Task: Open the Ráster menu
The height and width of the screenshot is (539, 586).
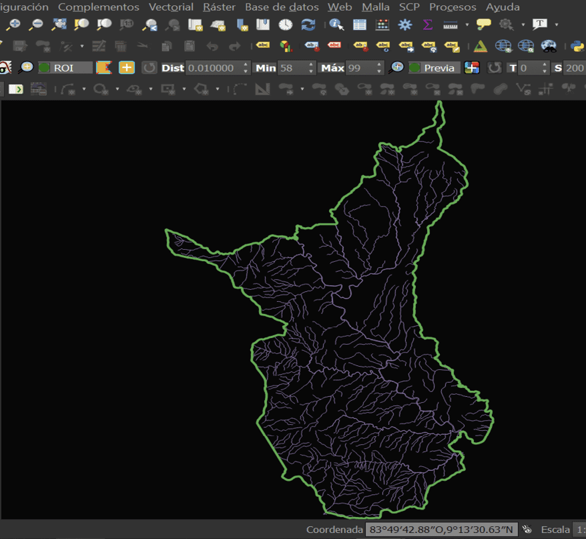Action: pos(219,7)
